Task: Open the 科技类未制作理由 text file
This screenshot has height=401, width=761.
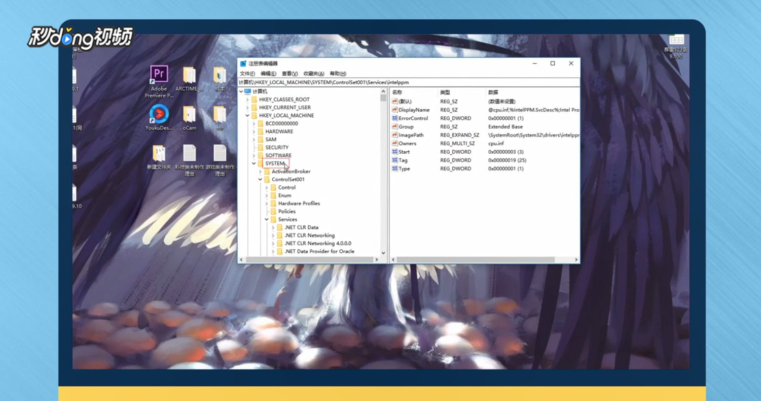Action: click(x=189, y=160)
